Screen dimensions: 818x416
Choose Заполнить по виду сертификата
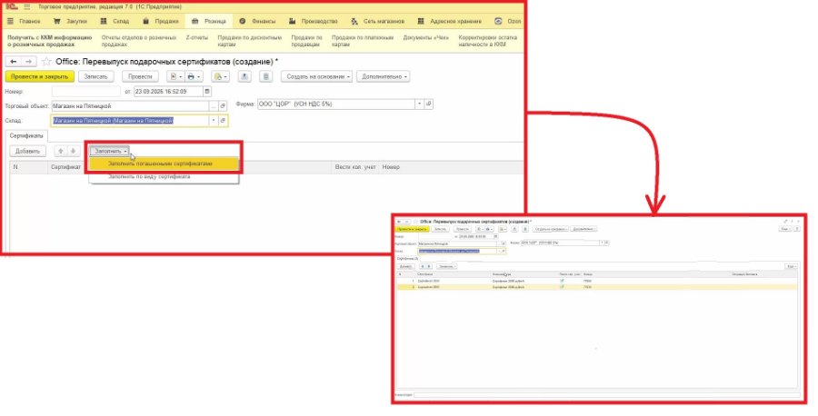point(164,177)
